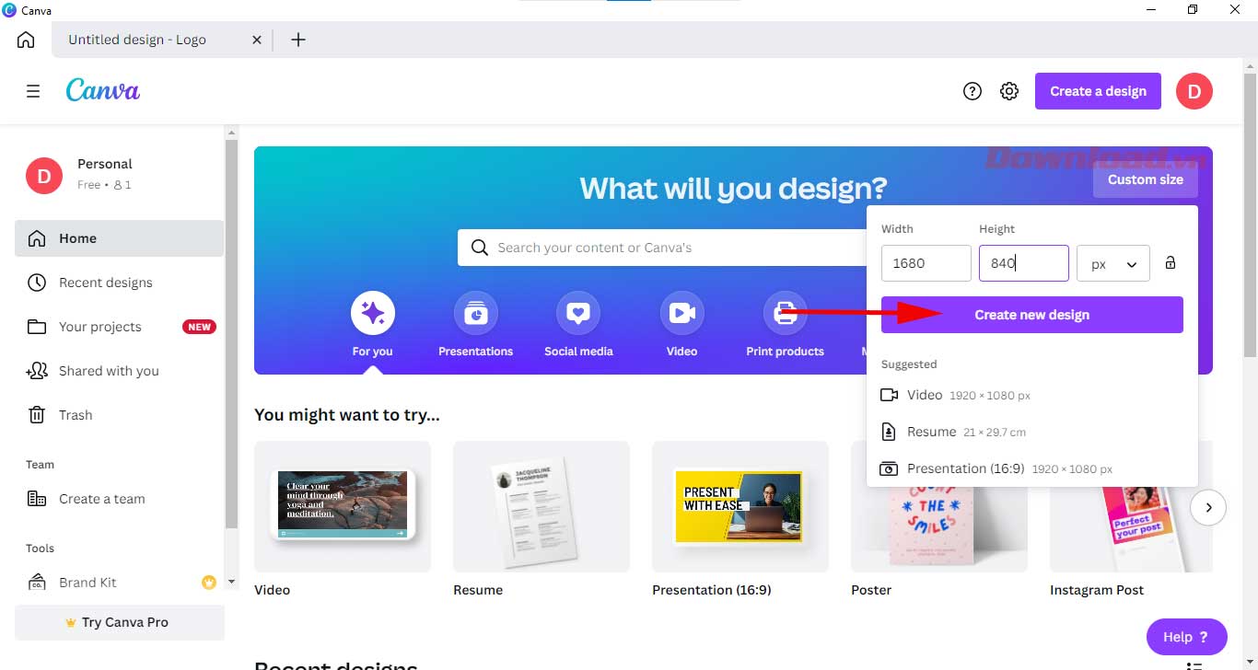Open the Presentation (16:9) template thumbnail
Viewport: 1258px width, 670px height.
[740, 506]
